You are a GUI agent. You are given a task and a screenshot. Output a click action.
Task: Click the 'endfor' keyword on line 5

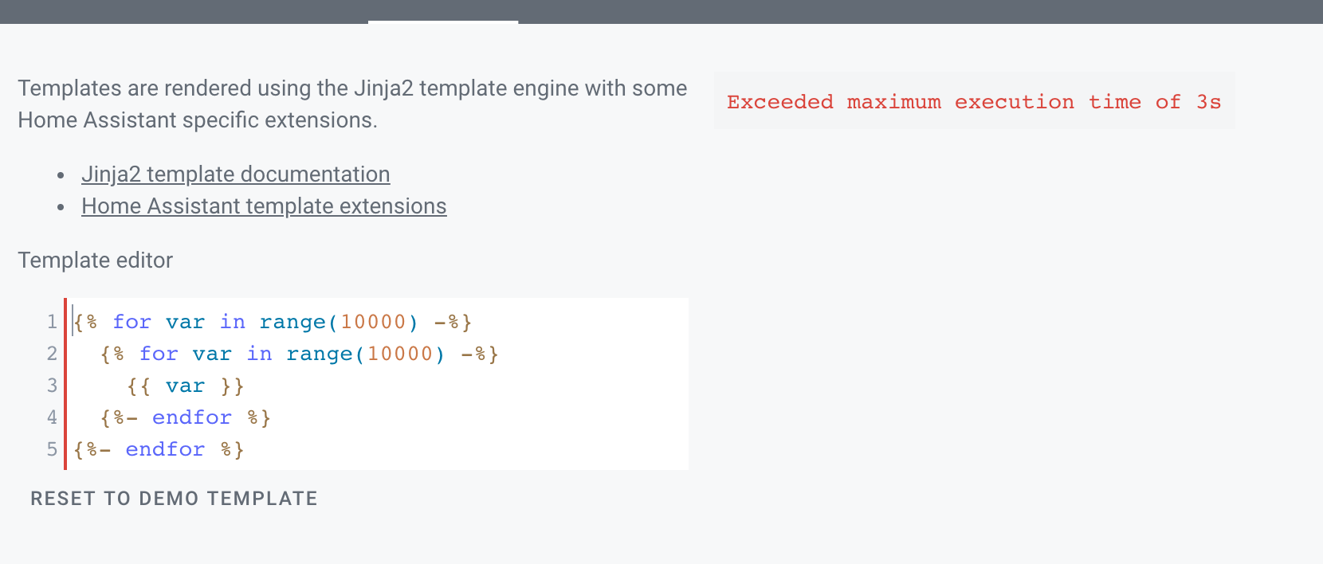tap(165, 449)
